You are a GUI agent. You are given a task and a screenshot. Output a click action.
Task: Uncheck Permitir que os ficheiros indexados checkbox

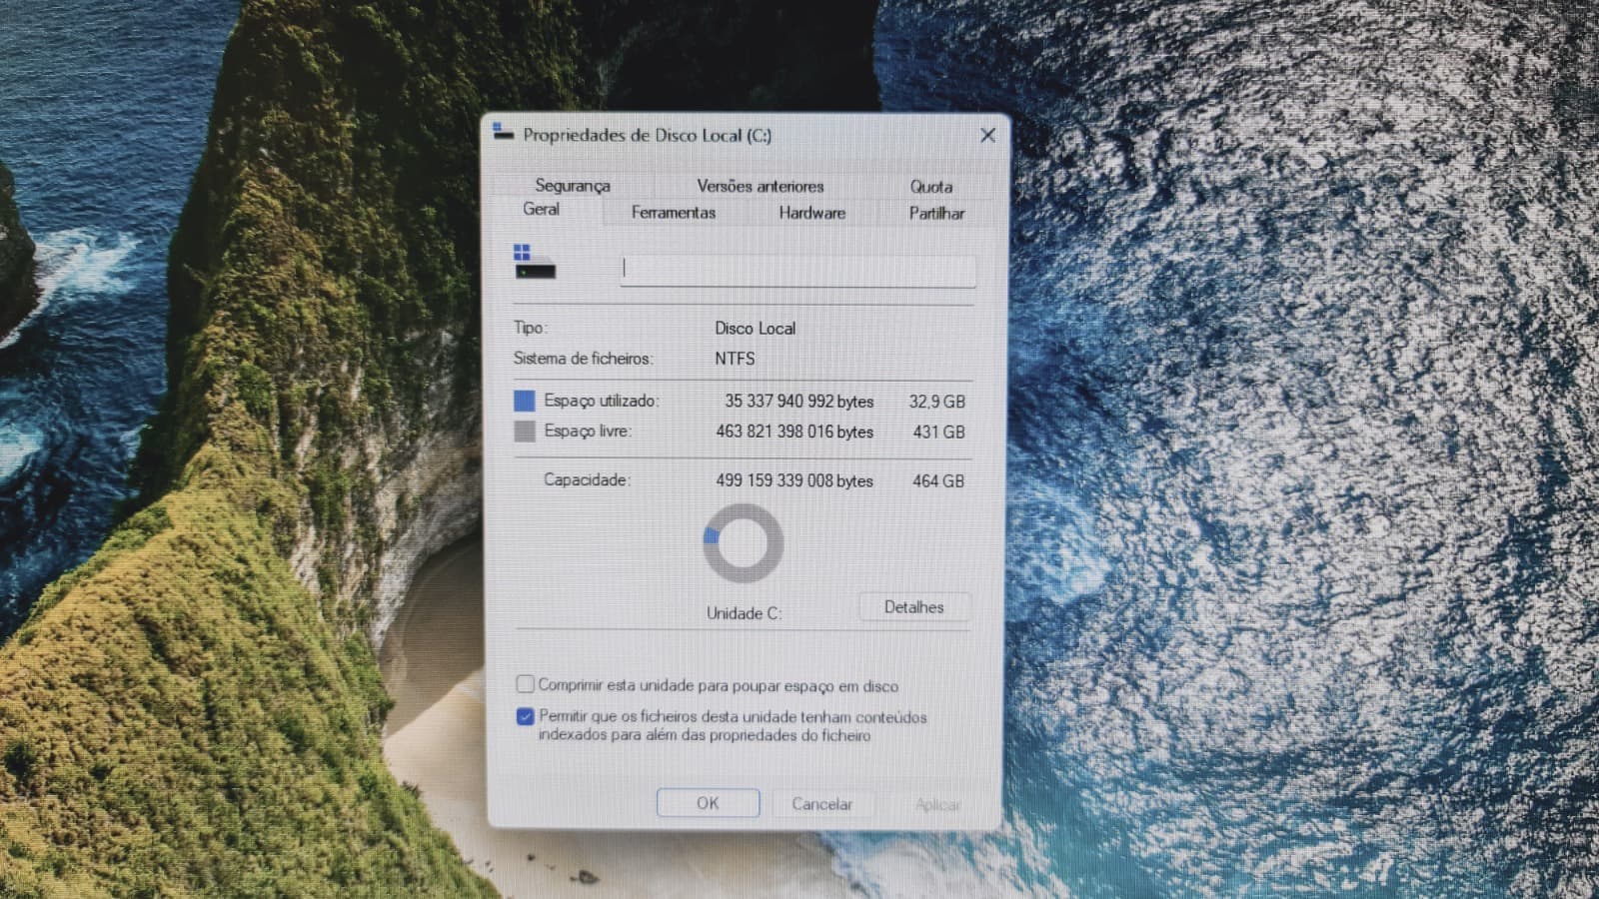(525, 716)
